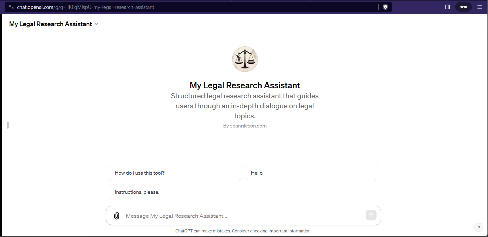Toggle the browser sidebar panel icon
Screen dimensions: 488x237
click(447, 7)
